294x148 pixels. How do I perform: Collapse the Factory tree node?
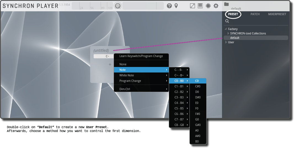[226, 29]
